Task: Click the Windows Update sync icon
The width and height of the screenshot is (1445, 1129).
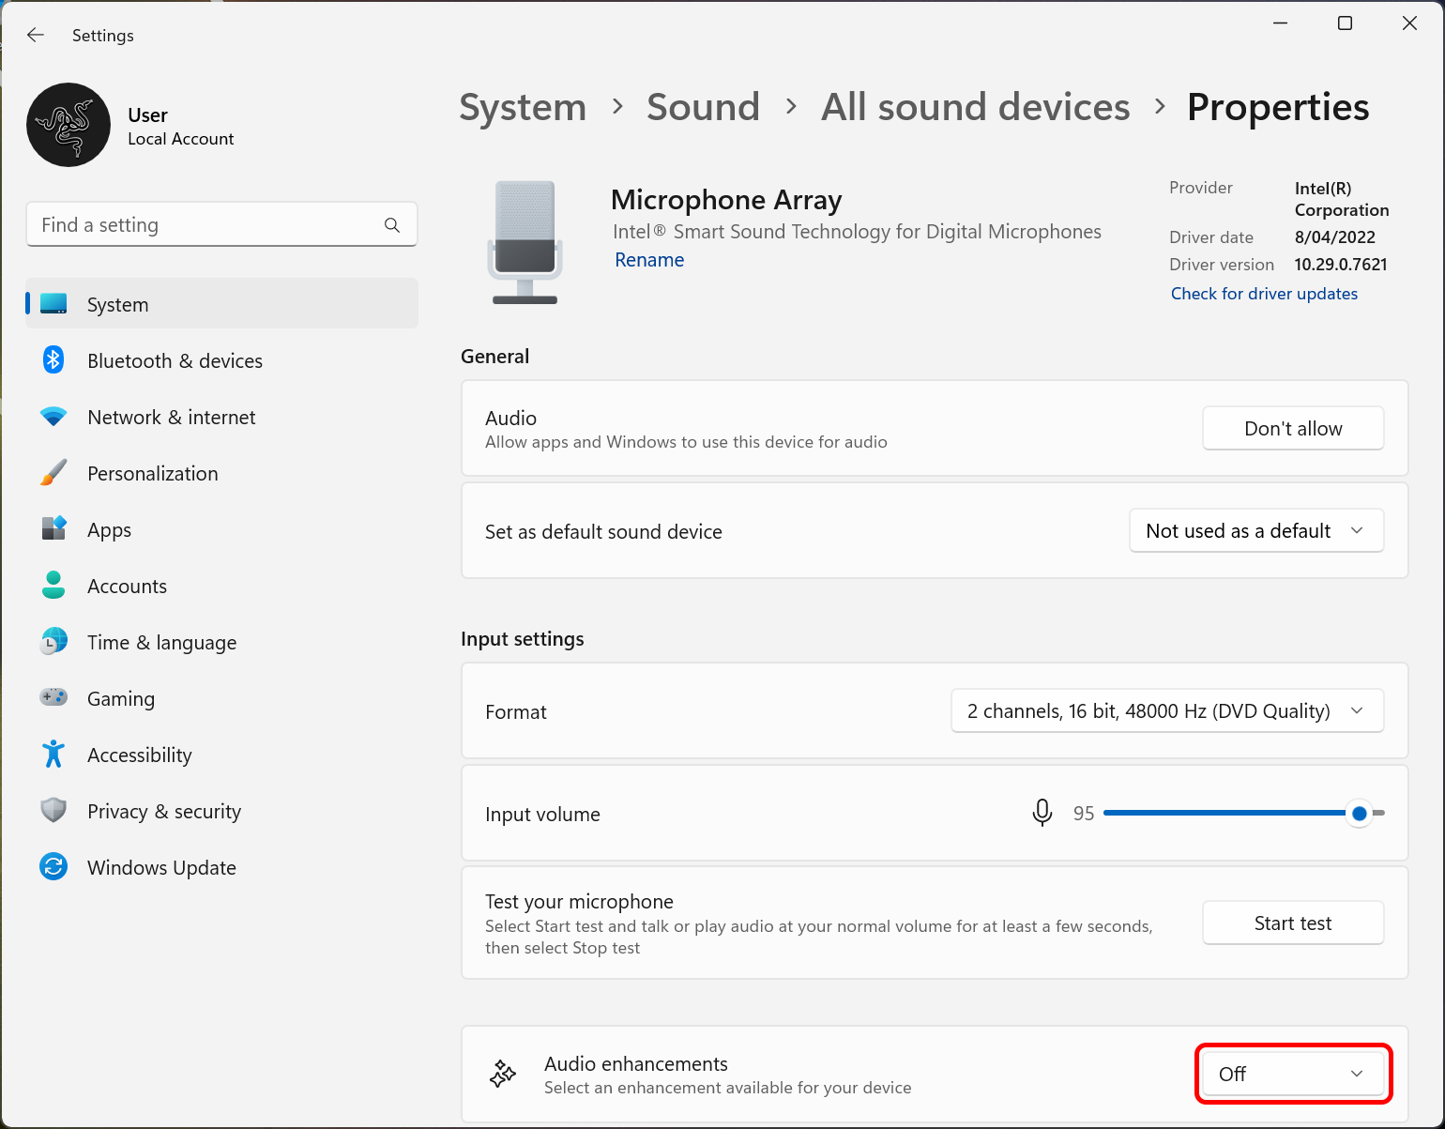Action: click(53, 867)
